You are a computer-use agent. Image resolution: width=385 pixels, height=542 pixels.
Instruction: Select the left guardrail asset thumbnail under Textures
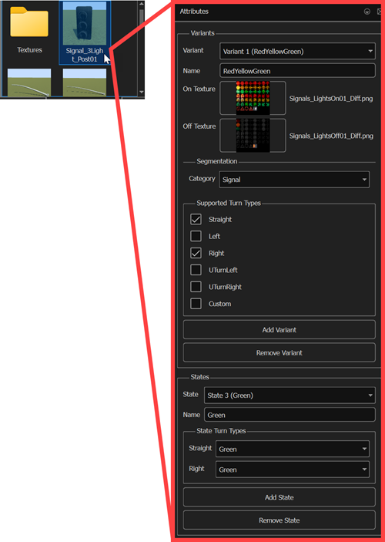pyautogui.click(x=29, y=83)
